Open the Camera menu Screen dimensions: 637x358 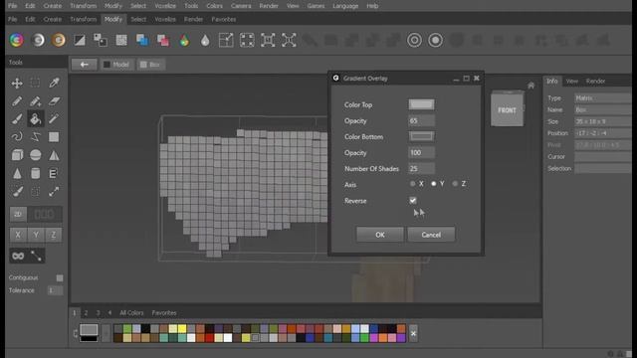coord(241,6)
